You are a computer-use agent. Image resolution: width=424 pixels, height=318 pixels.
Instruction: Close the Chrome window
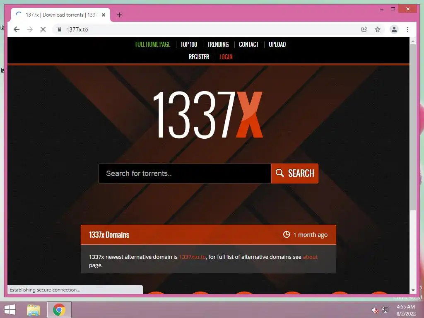click(408, 9)
